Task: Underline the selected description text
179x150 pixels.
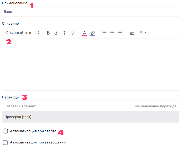Action: (72, 33)
